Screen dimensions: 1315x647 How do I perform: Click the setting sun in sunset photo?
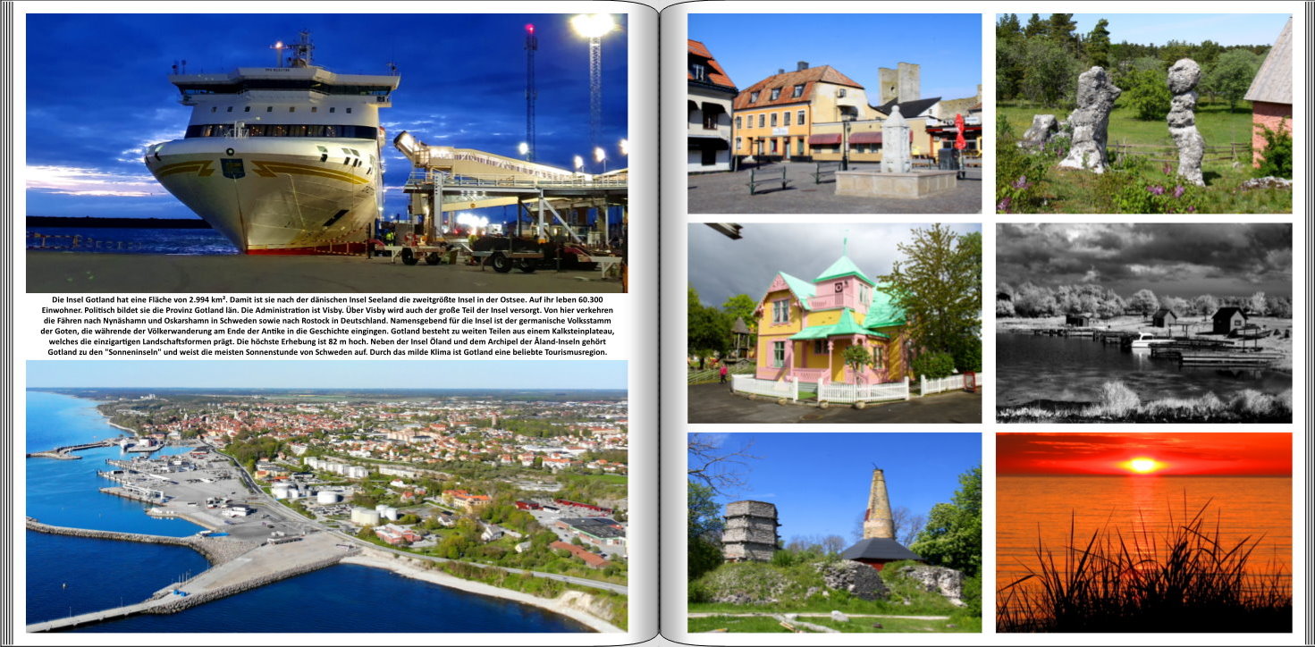(1142, 465)
